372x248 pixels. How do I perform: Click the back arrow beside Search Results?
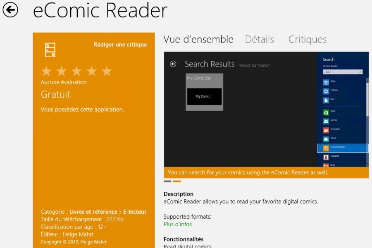pyautogui.click(x=173, y=64)
